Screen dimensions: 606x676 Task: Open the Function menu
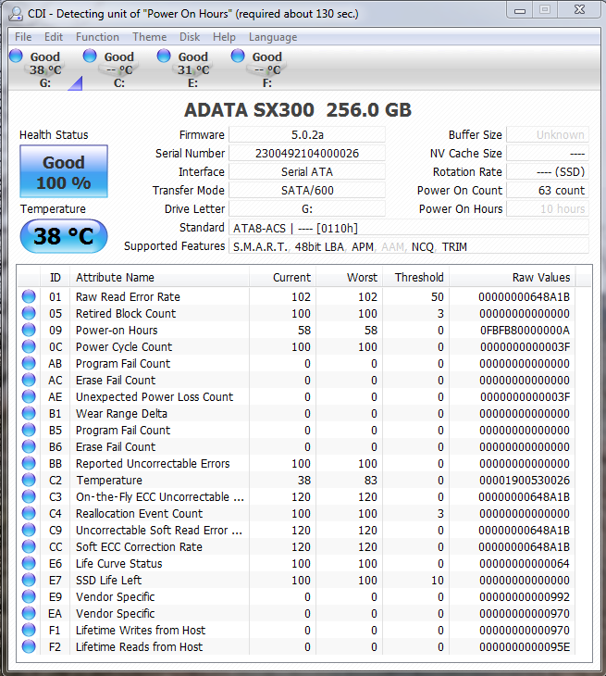[97, 37]
